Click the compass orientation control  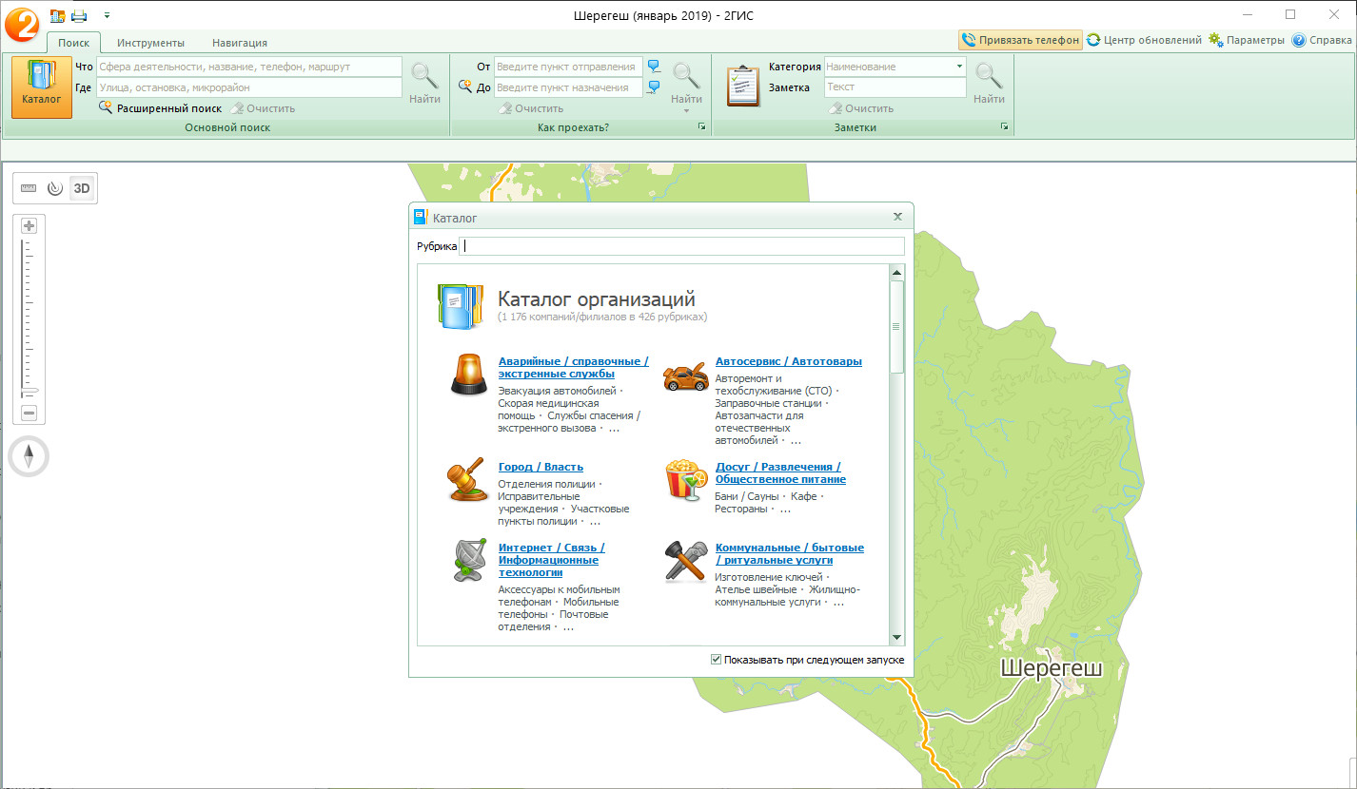(29, 457)
